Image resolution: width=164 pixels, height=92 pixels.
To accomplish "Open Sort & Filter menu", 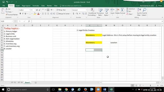I will (x=139, y=12).
